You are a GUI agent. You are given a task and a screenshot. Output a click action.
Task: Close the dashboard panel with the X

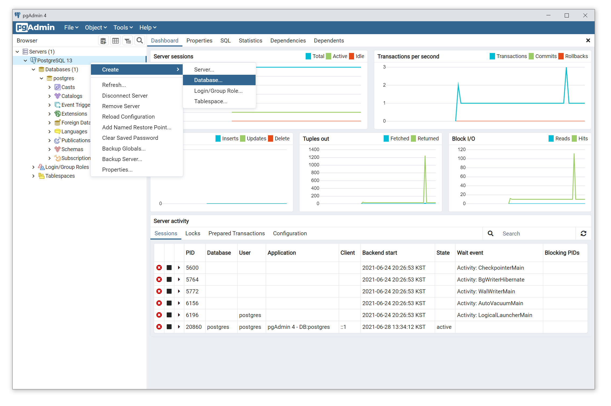[588, 40]
